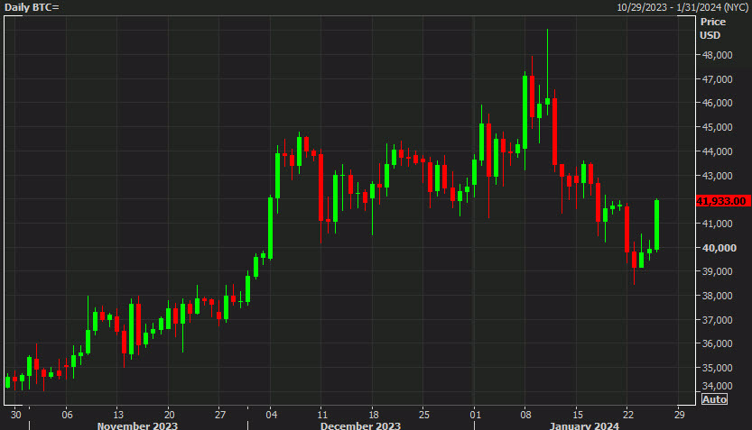The width and height of the screenshot is (752, 430).
Task: Click the 43,000 price axis label
Action: (717, 176)
